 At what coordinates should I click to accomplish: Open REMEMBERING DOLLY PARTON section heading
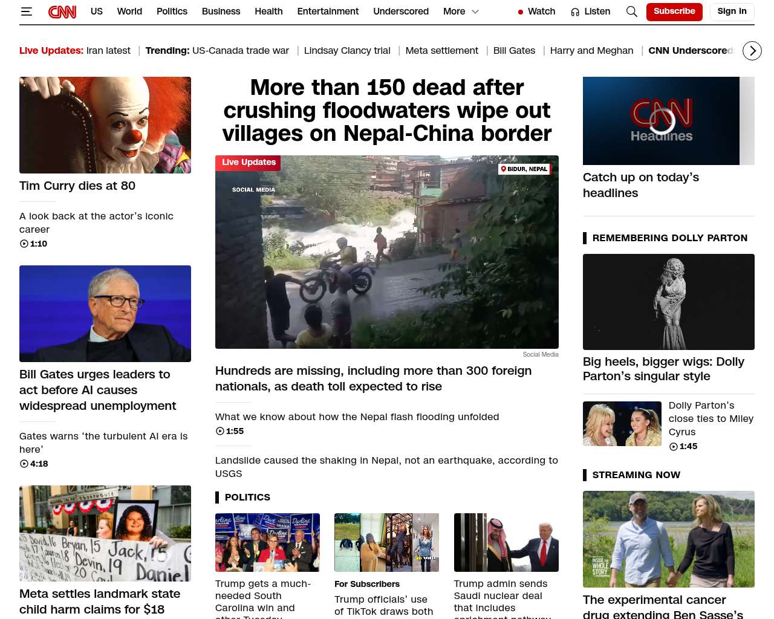coord(670,238)
